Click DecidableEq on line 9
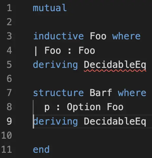The height and width of the screenshot is (158, 152). [115, 122]
